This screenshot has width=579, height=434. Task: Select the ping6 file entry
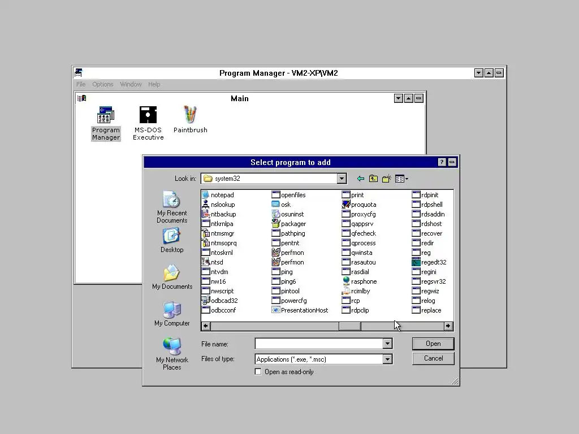coord(284,281)
